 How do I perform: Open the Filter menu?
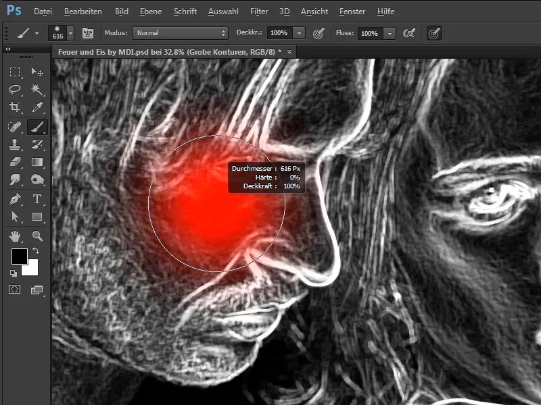(259, 11)
